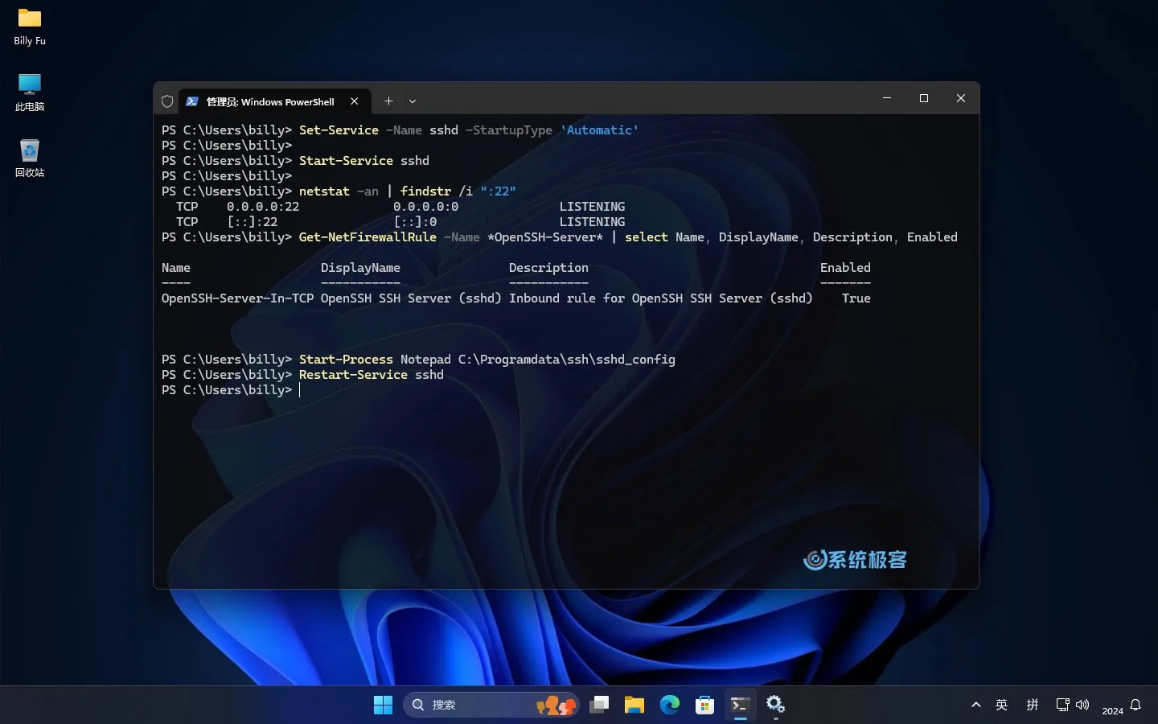Viewport: 1158px width, 724px height.
Task: Expand hidden icons in the system tray
Action: (975, 705)
